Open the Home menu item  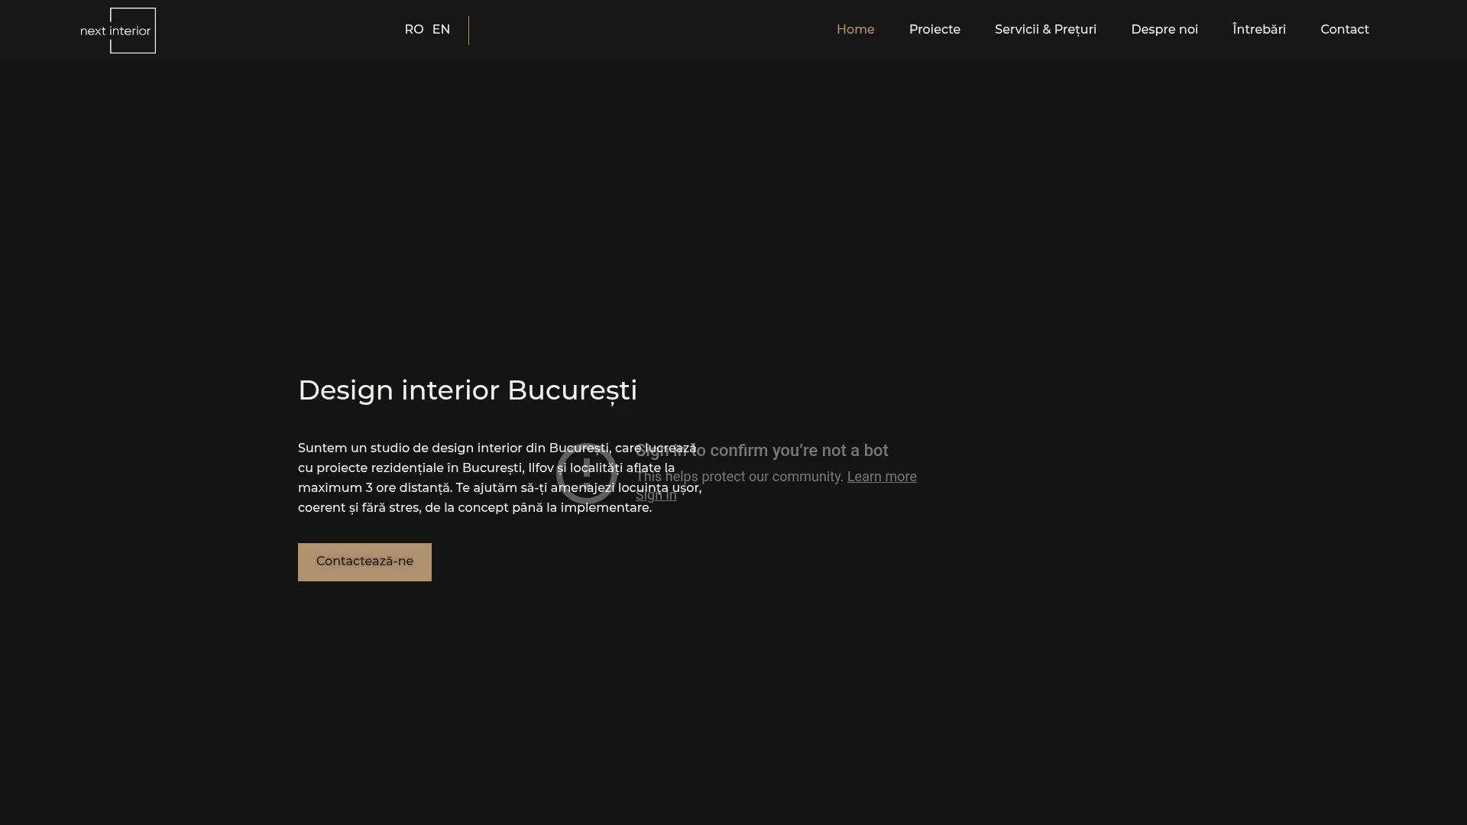855,30
